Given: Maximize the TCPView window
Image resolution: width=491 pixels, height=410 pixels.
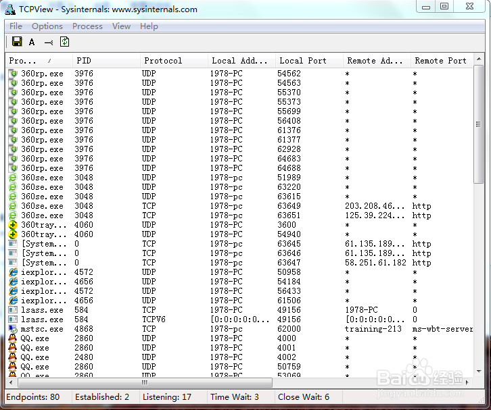Looking at the screenshot, I should [x=444, y=6].
